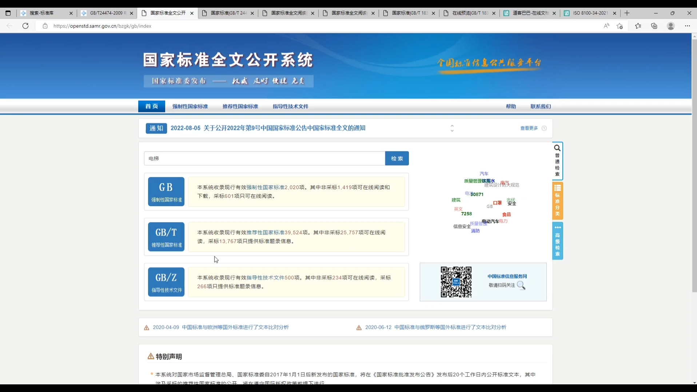The width and height of the screenshot is (697, 392).
Task: Click the site lock icon in address bar
Action: pos(45,26)
